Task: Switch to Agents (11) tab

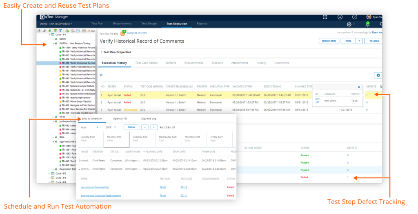Action: 120,118
